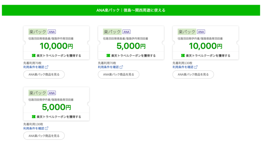Get 楽天トラベルクーポン on the 5,000円 70枚 coupon
262x142 pixels.
click(131, 55)
